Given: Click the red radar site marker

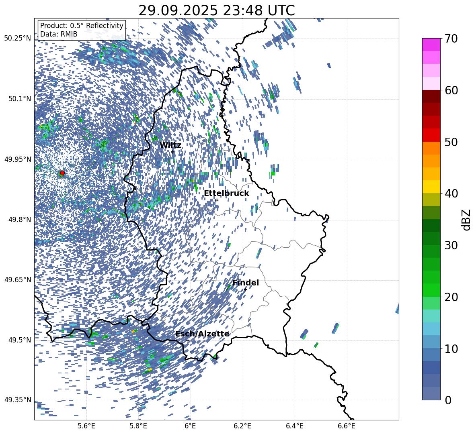Looking at the screenshot, I should tap(62, 173).
